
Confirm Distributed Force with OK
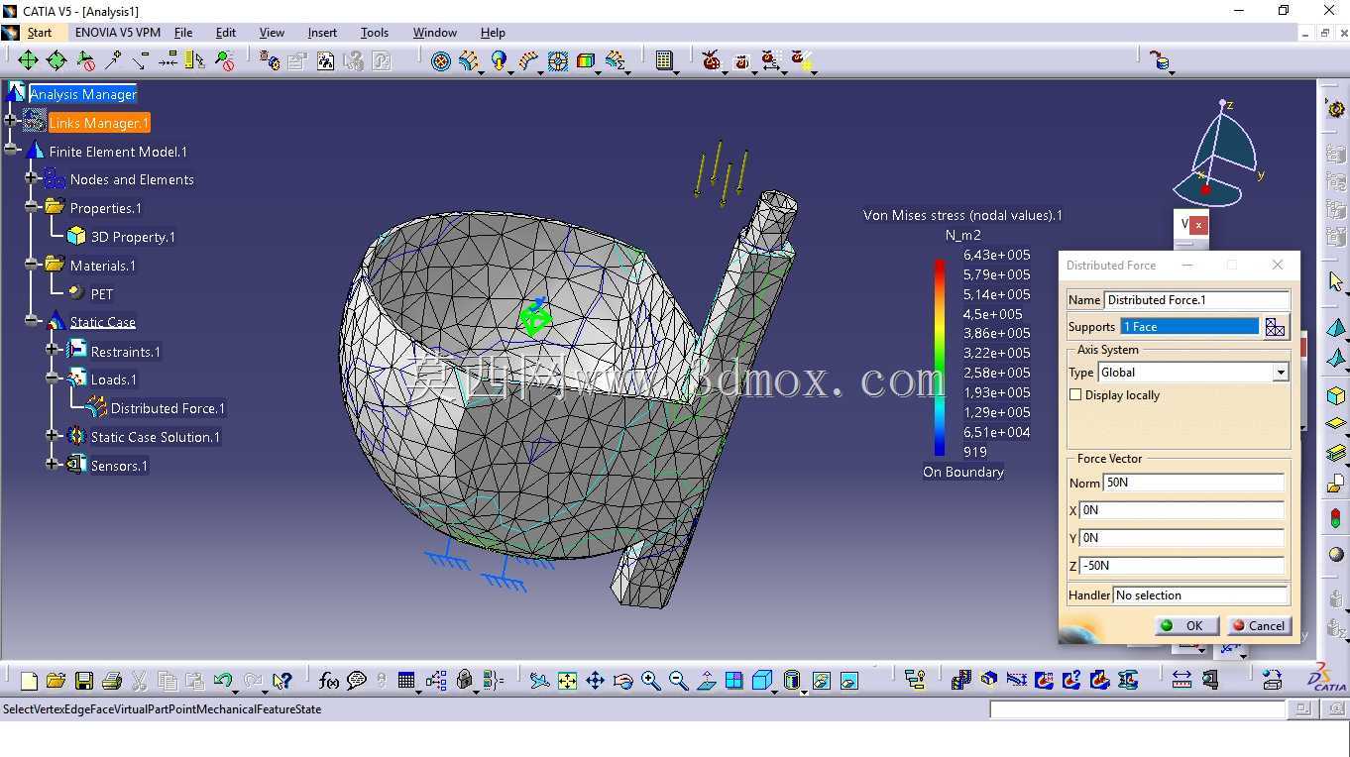click(1185, 626)
